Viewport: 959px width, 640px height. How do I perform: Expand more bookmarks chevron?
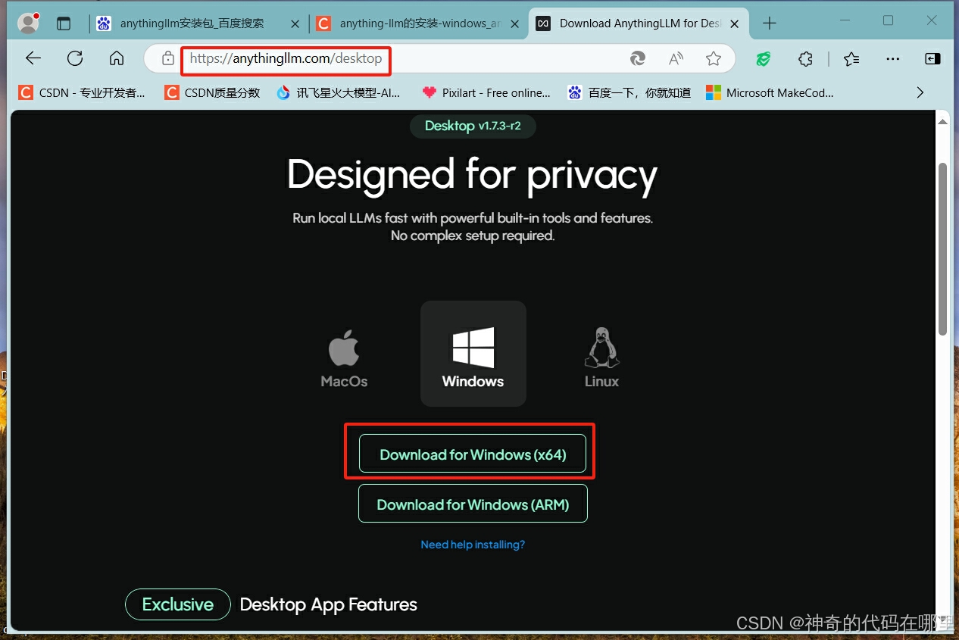pos(920,92)
